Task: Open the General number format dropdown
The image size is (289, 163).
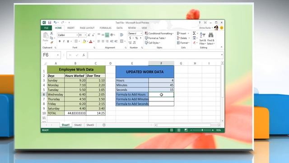Action: click(x=141, y=34)
